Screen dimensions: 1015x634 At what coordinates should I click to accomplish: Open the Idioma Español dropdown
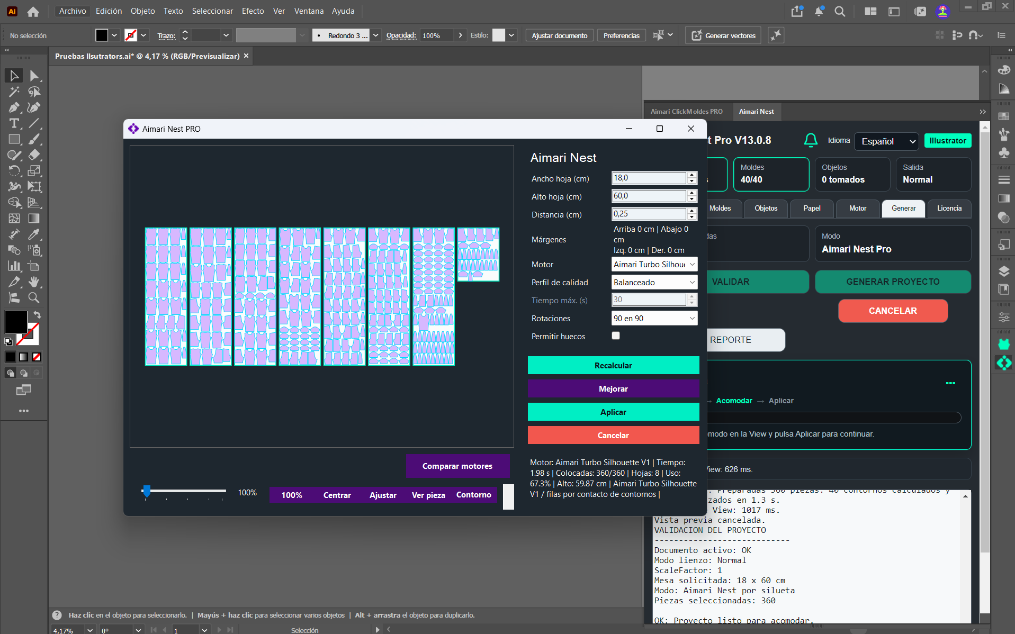point(887,141)
